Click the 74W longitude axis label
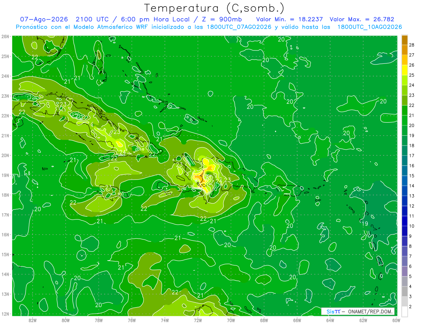The height and width of the screenshot is (325, 421). (165, 320)
